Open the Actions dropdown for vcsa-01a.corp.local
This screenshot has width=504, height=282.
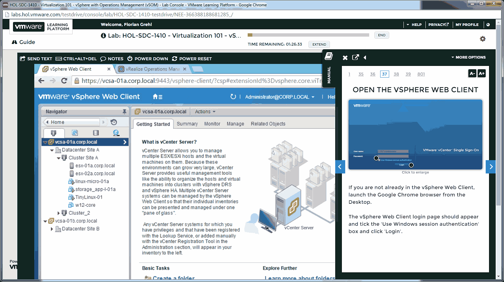coord(204,111)
